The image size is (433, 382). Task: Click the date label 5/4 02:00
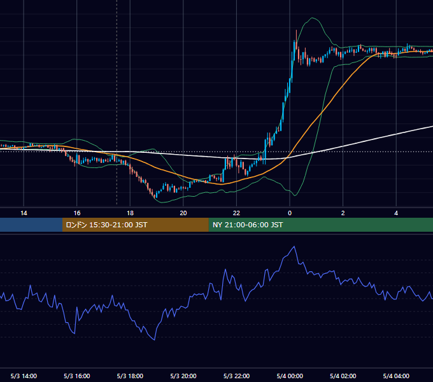pos(343,376)
